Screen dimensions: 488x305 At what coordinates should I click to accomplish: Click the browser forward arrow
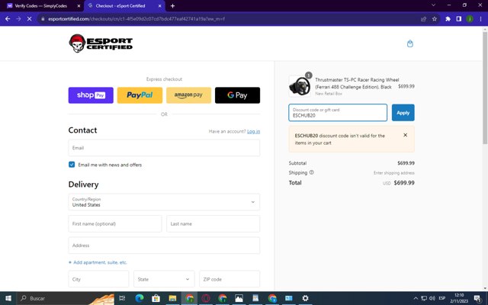(x=18, y=19)
